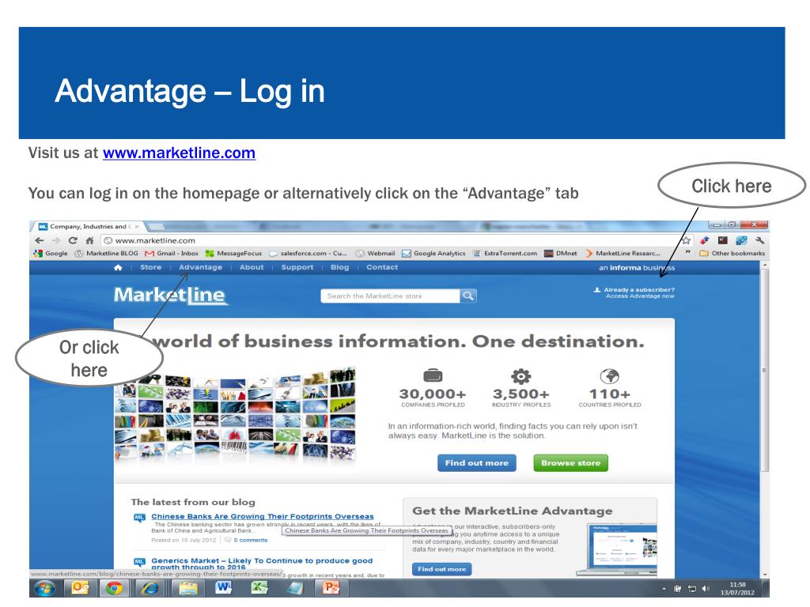Screen dimensions: 810x607
Task: Open Word from the taskbar
Action: point(224,588)
